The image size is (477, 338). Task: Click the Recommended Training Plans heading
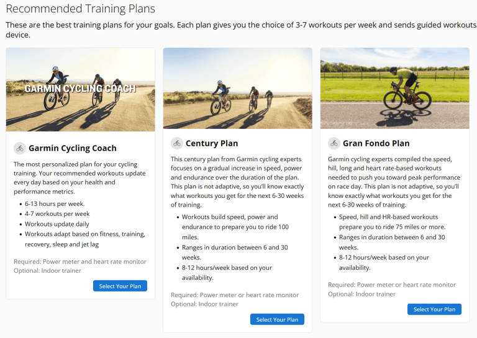coord(80,9)
